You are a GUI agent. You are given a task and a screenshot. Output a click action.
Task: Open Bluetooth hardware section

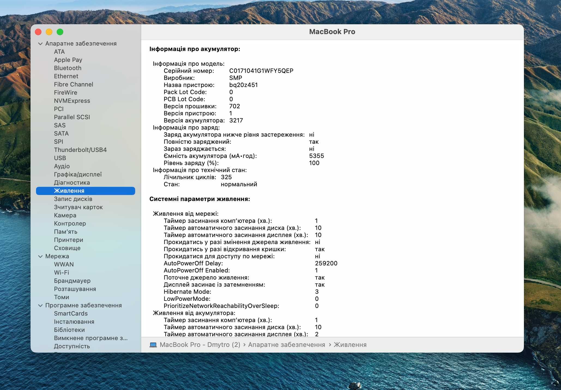(x=68, y=68)
